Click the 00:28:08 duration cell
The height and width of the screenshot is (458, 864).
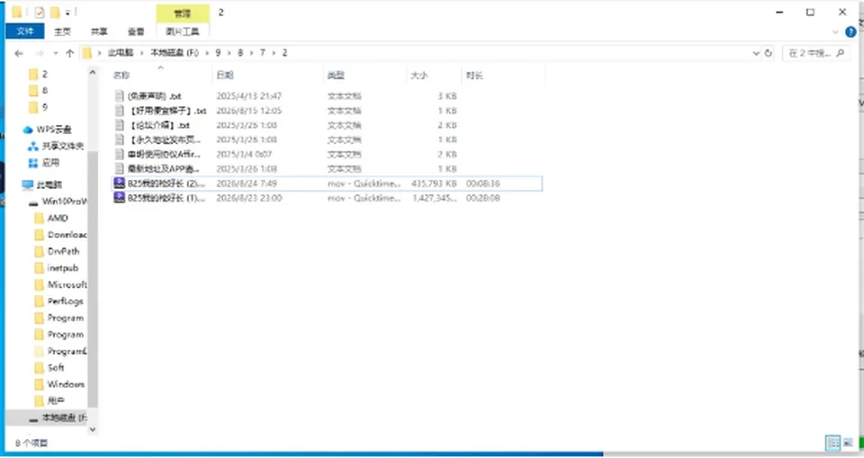[483, 198]
